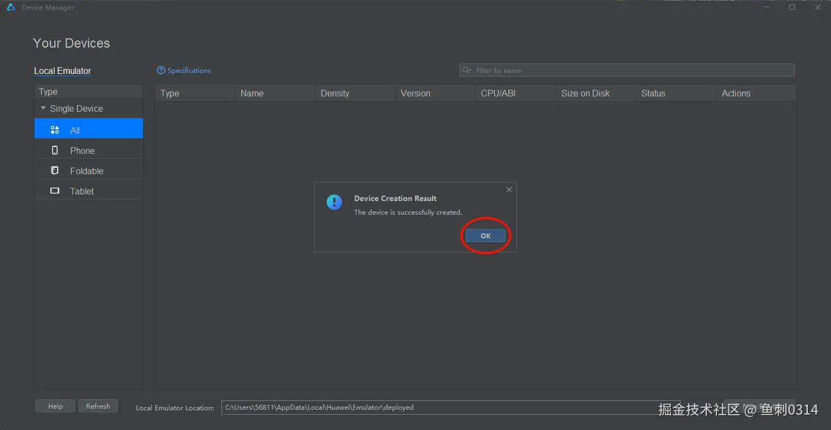The width and height of the screenshot is (831, 430).
Task: Click the blue info icon in the dialog
Action: pyautogui.click(x=334, y=202)
